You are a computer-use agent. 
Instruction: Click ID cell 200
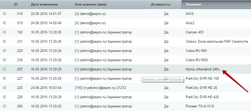pos(20,106)
